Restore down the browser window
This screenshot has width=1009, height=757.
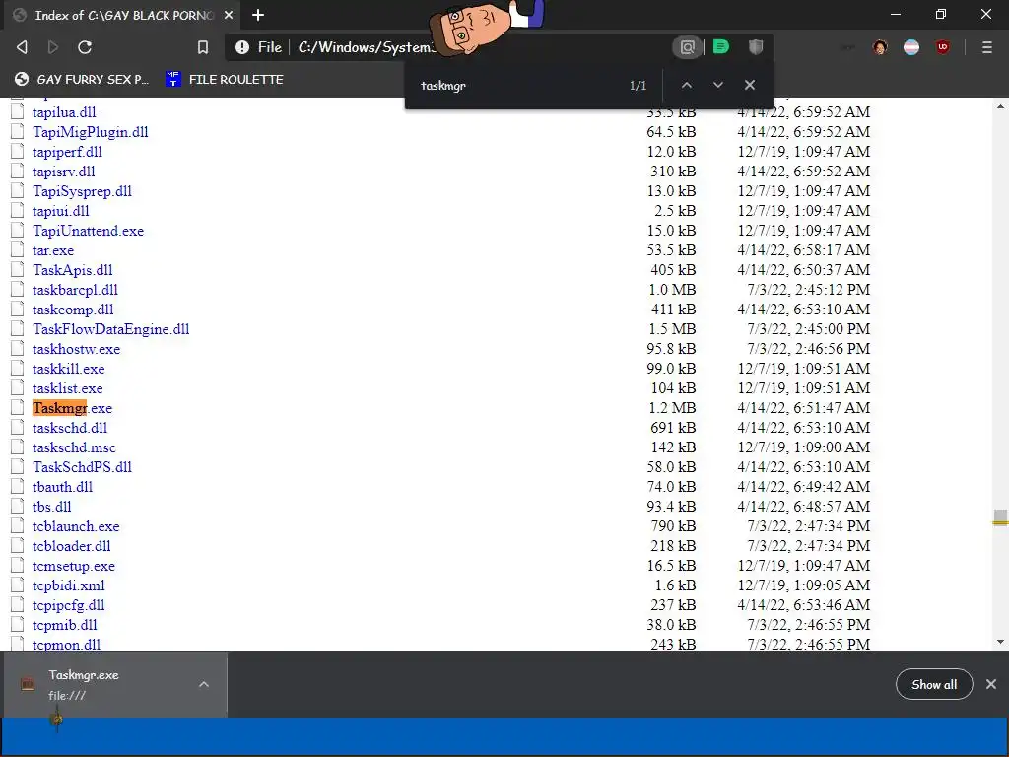click(941, 14)
